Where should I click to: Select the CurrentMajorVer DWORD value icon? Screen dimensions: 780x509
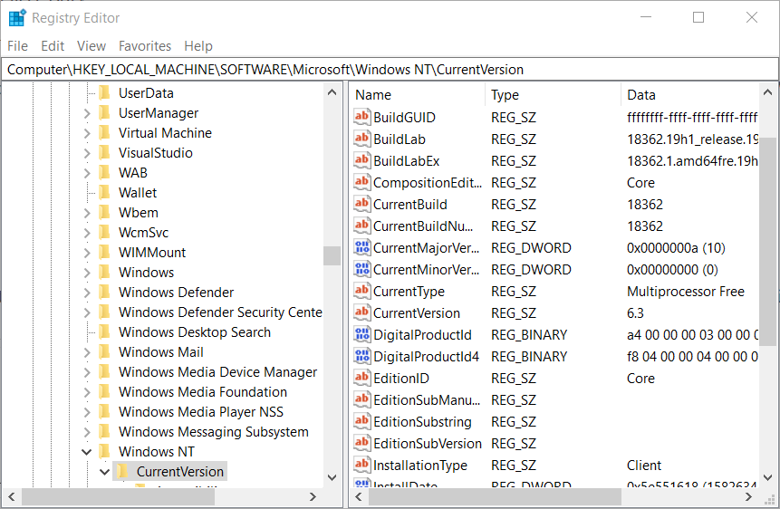pyautogui.click(x=361, y=247)
